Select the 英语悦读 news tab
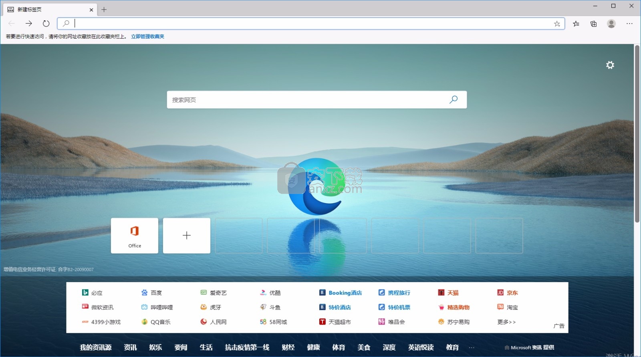Image resolution: width=641 pixels, height=357 pixels. (x=421, y=347)
